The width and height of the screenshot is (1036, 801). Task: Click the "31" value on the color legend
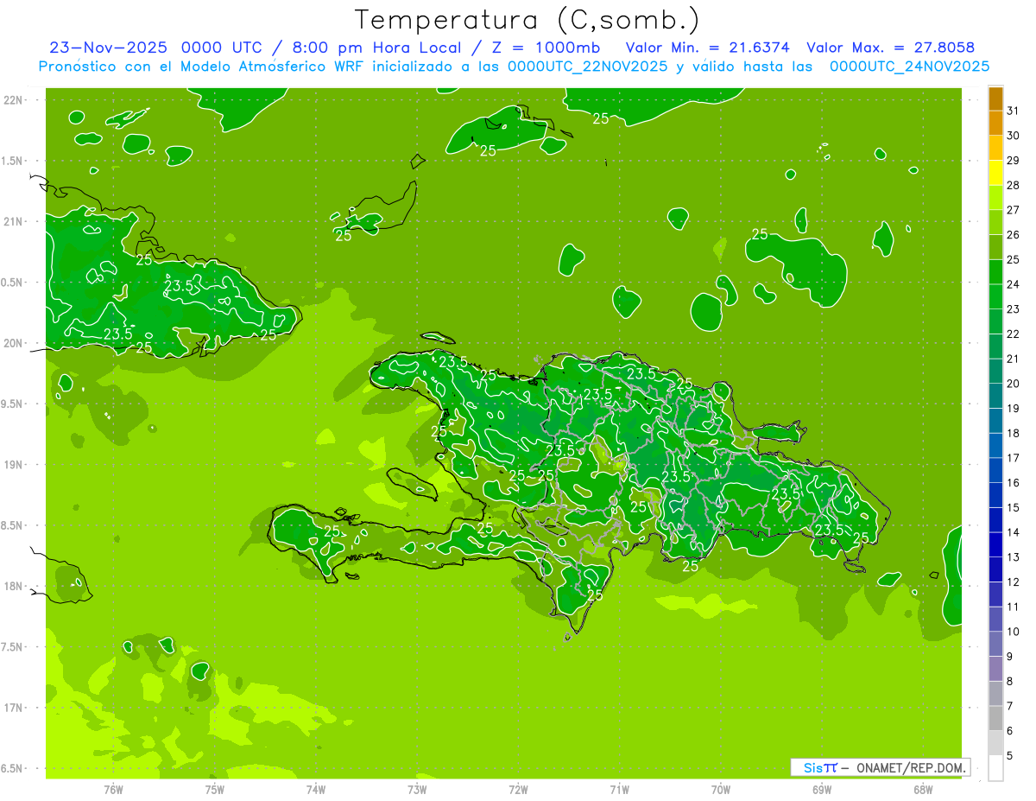pyautogui.click(x=1013, y=111)
